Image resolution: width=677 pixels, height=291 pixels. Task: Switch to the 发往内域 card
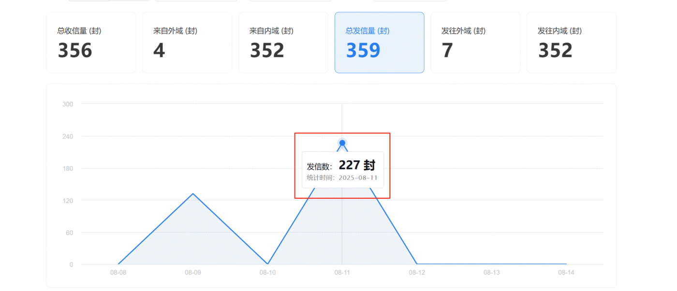[571, 43]
